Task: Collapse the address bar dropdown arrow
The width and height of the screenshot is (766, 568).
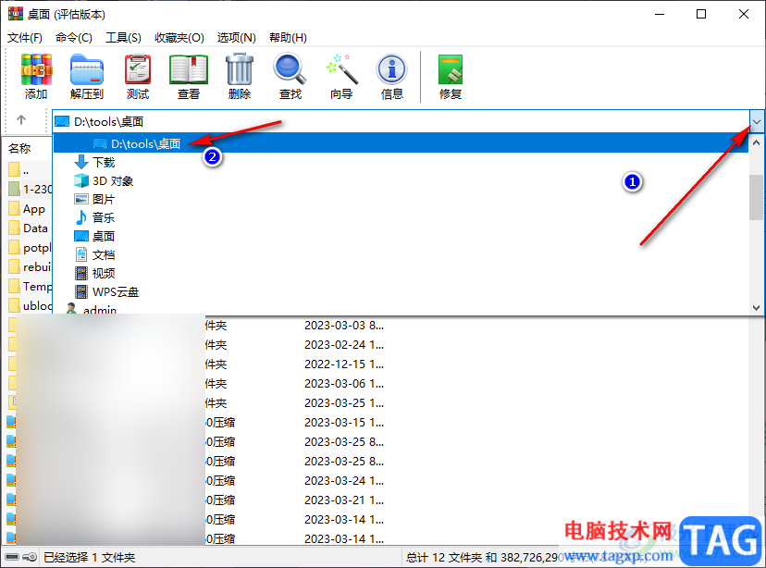Action: click(756, 121)
